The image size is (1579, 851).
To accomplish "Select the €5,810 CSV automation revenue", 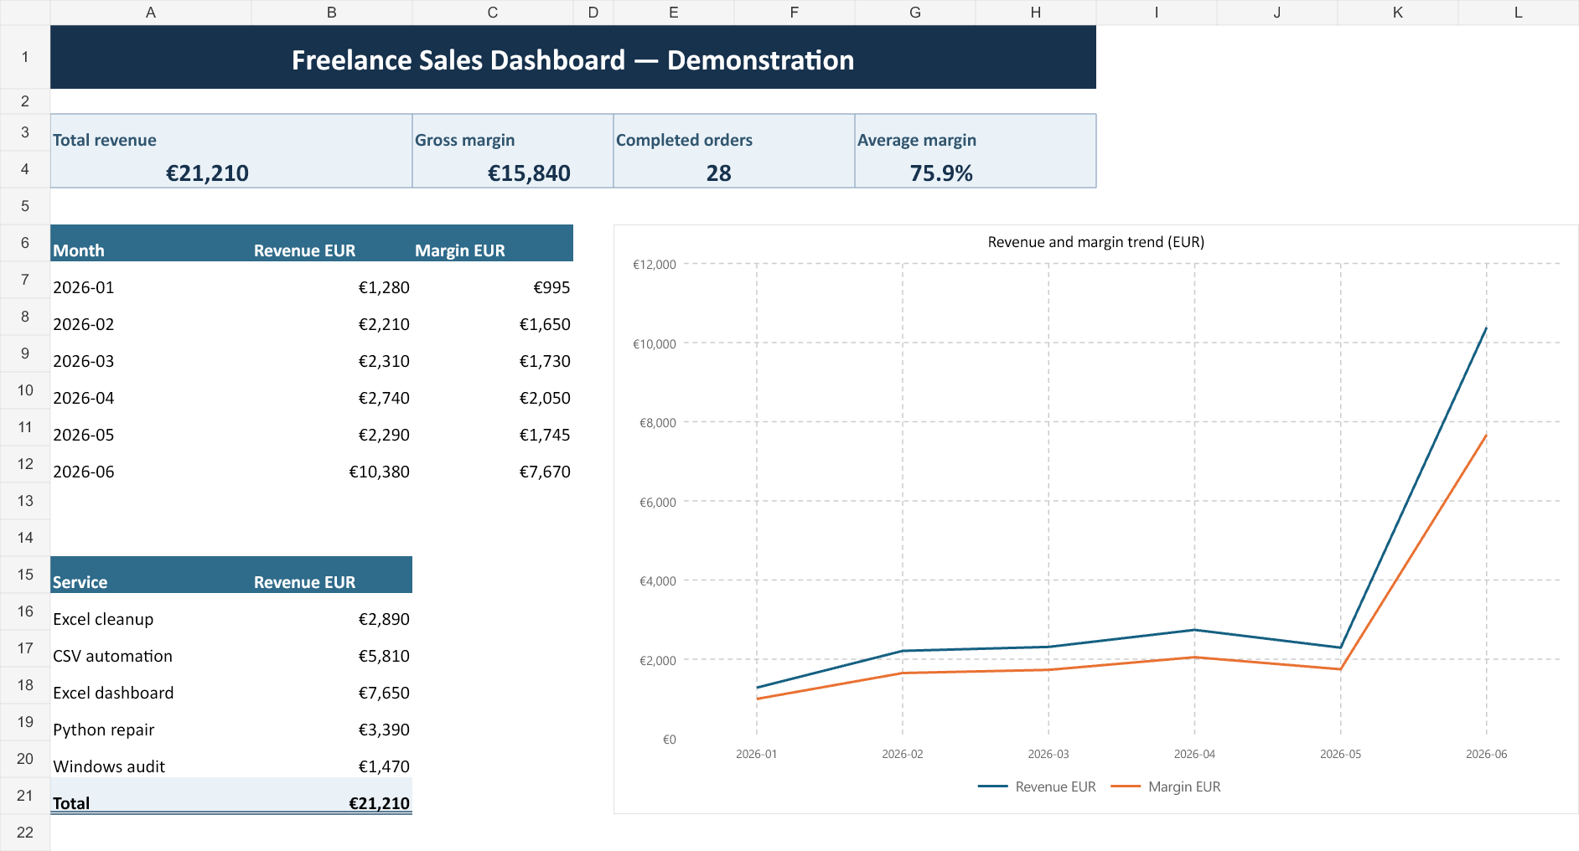I will (x=332, y=648).
